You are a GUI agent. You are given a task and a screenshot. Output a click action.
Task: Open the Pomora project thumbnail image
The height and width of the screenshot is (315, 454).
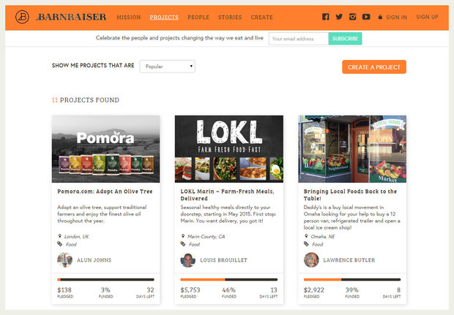105,149
